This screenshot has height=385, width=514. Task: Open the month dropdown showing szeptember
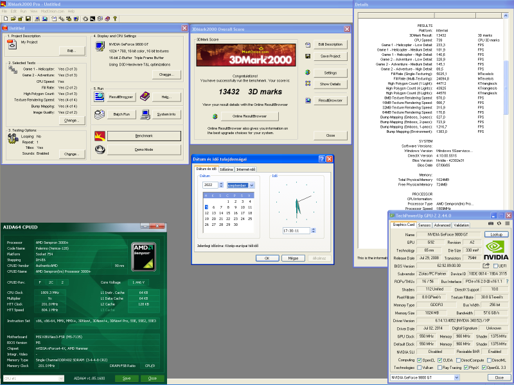(252, 185)
